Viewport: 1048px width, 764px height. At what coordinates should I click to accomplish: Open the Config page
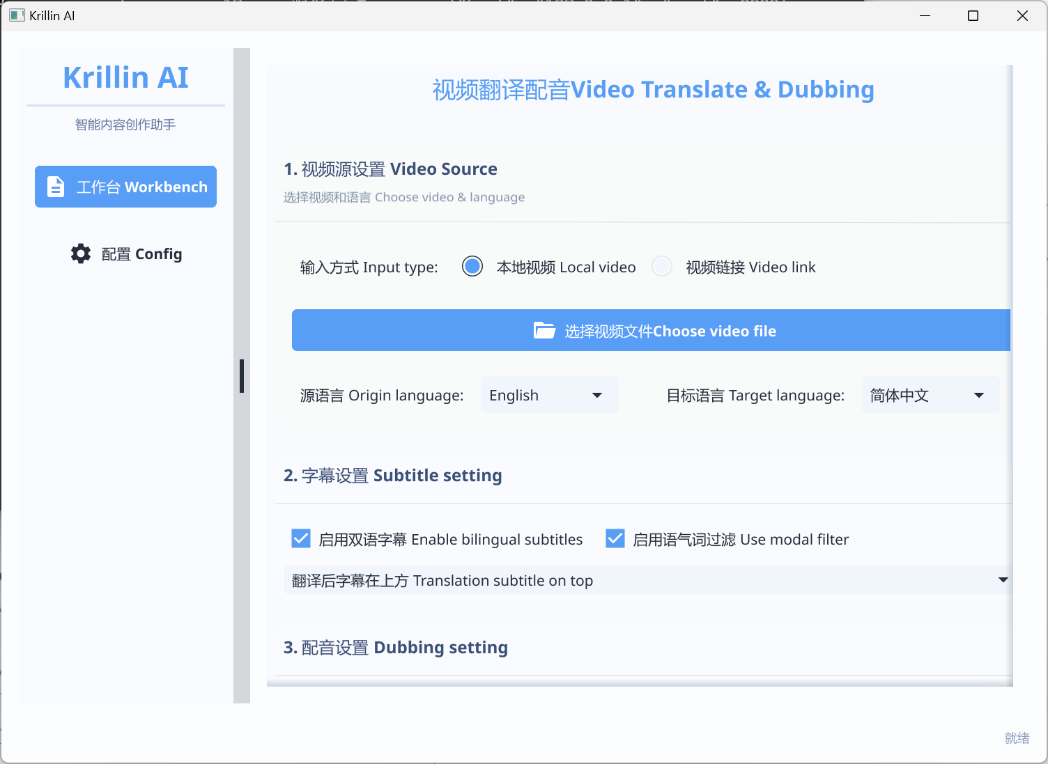click(125, 254)
